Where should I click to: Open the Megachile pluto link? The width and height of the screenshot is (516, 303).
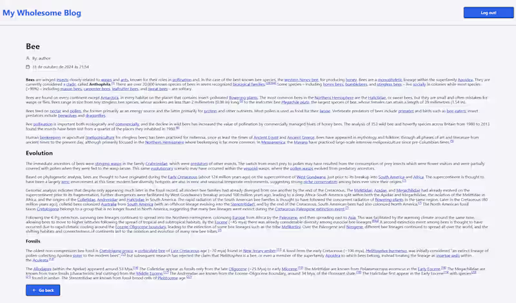(x=295, y=103)
